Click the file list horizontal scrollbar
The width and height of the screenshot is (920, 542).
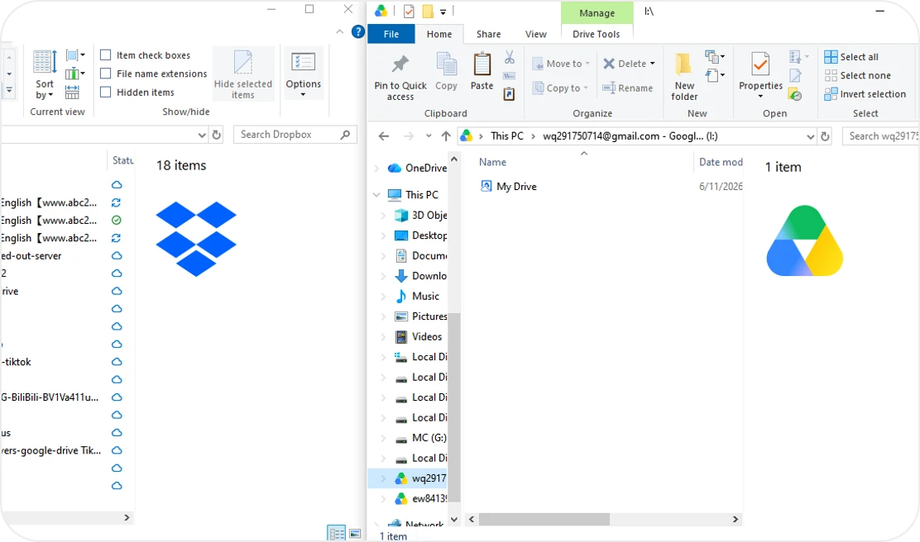[544, 519]
